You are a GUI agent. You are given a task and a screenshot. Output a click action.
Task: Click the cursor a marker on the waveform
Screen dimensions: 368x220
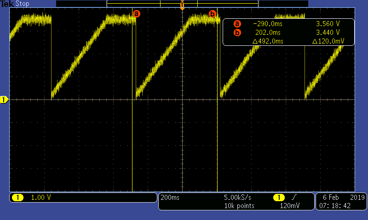tap(136, 14)
